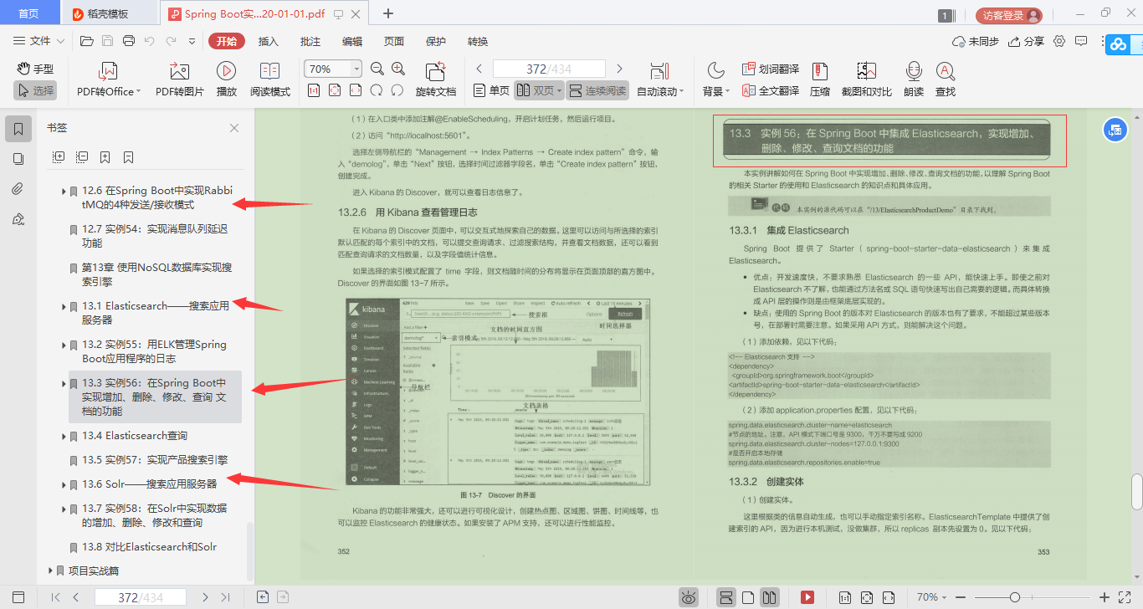Open 阅读模式 reading mode
This screenshot has width=1143, height=609.
[x=270, y=79]
